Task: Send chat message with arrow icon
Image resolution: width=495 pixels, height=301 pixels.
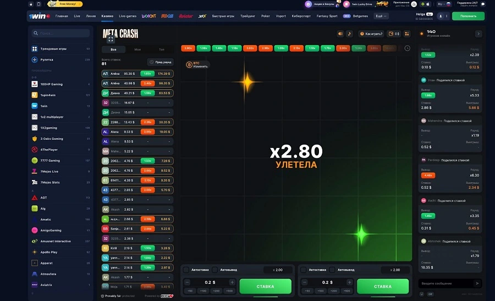Action: click(x=477, y=283)
